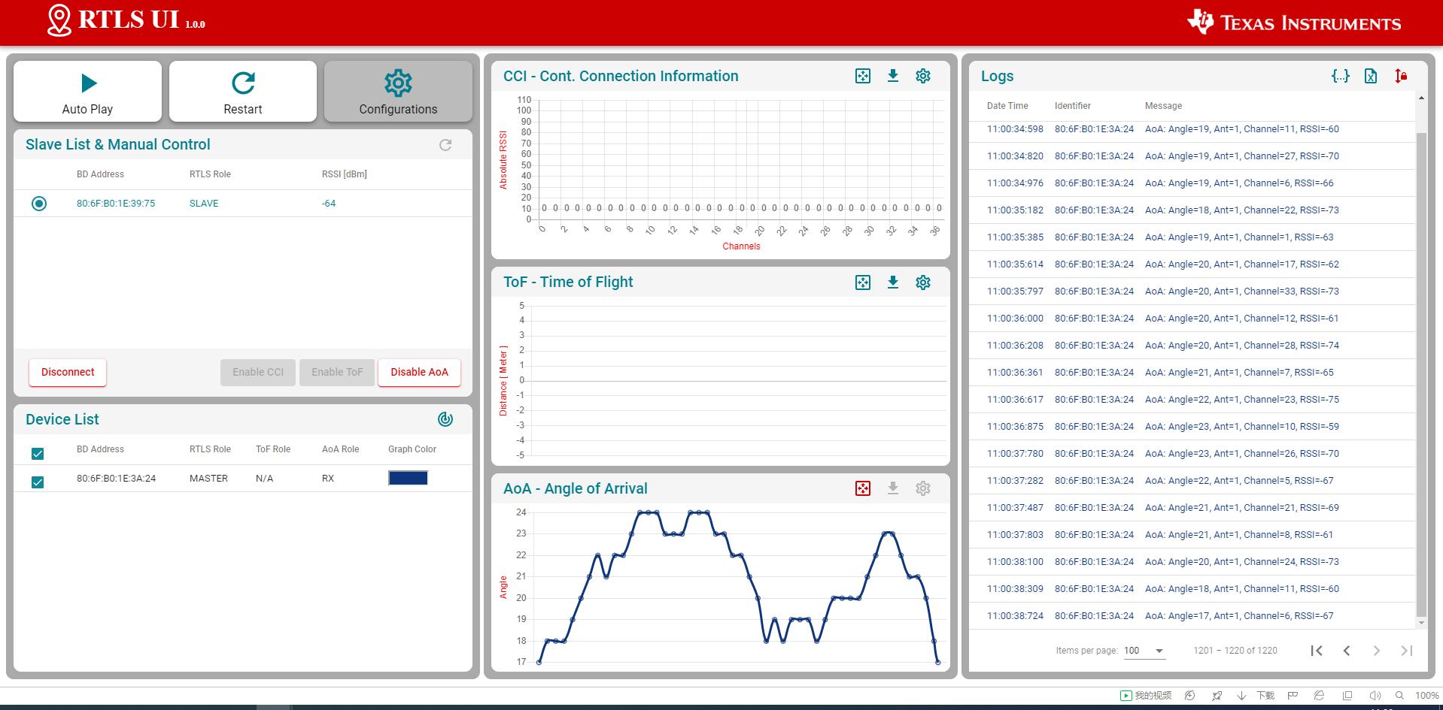Image resolution: width=1443 pixels, height=710 pixels.
Task: Click the RTLS UI location pin logo
Action: pos(59,21)
